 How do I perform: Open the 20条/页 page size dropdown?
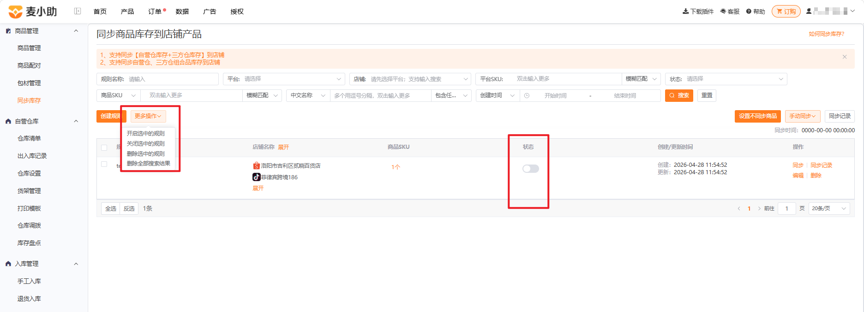[829, 209]
